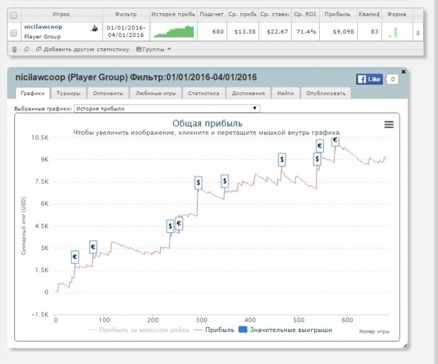This screenshot has width=438, height=364.
Task: Click the dollar win marker near game 465
Action: [x=282, y=159]
